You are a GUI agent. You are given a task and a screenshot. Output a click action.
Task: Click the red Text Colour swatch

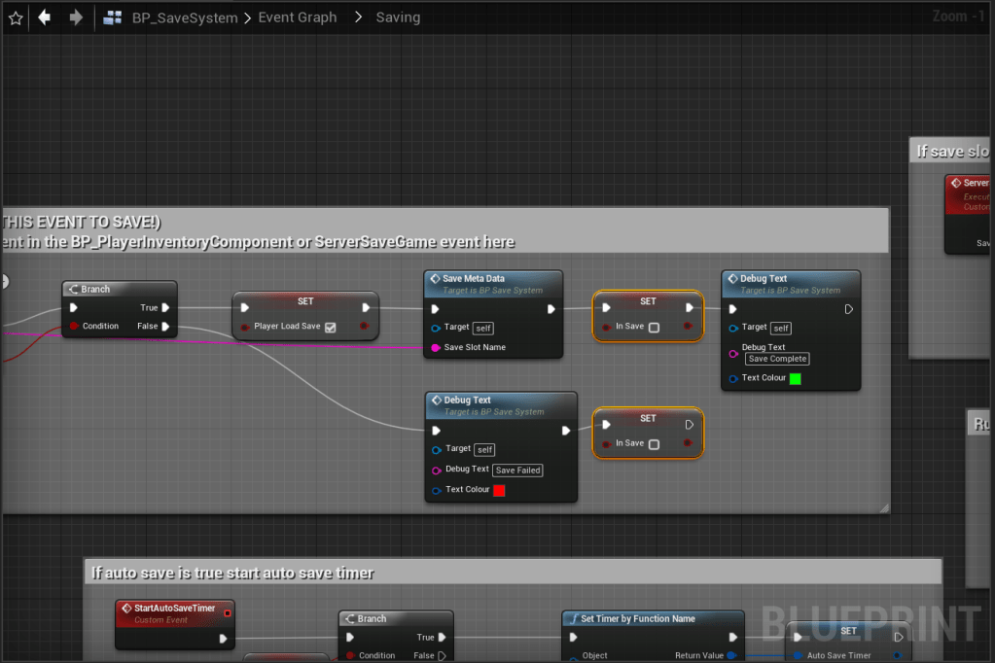499,490
